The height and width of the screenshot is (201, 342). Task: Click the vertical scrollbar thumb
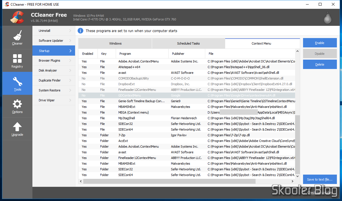click(298, 144)
